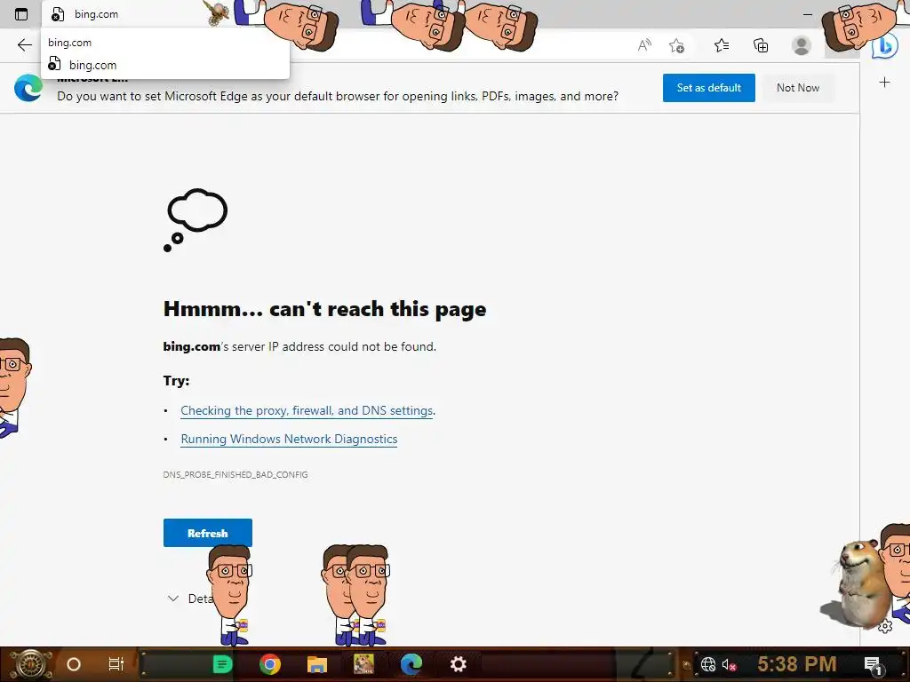
Task: Add this page to favorites star icon
Action: coord(676,45)
